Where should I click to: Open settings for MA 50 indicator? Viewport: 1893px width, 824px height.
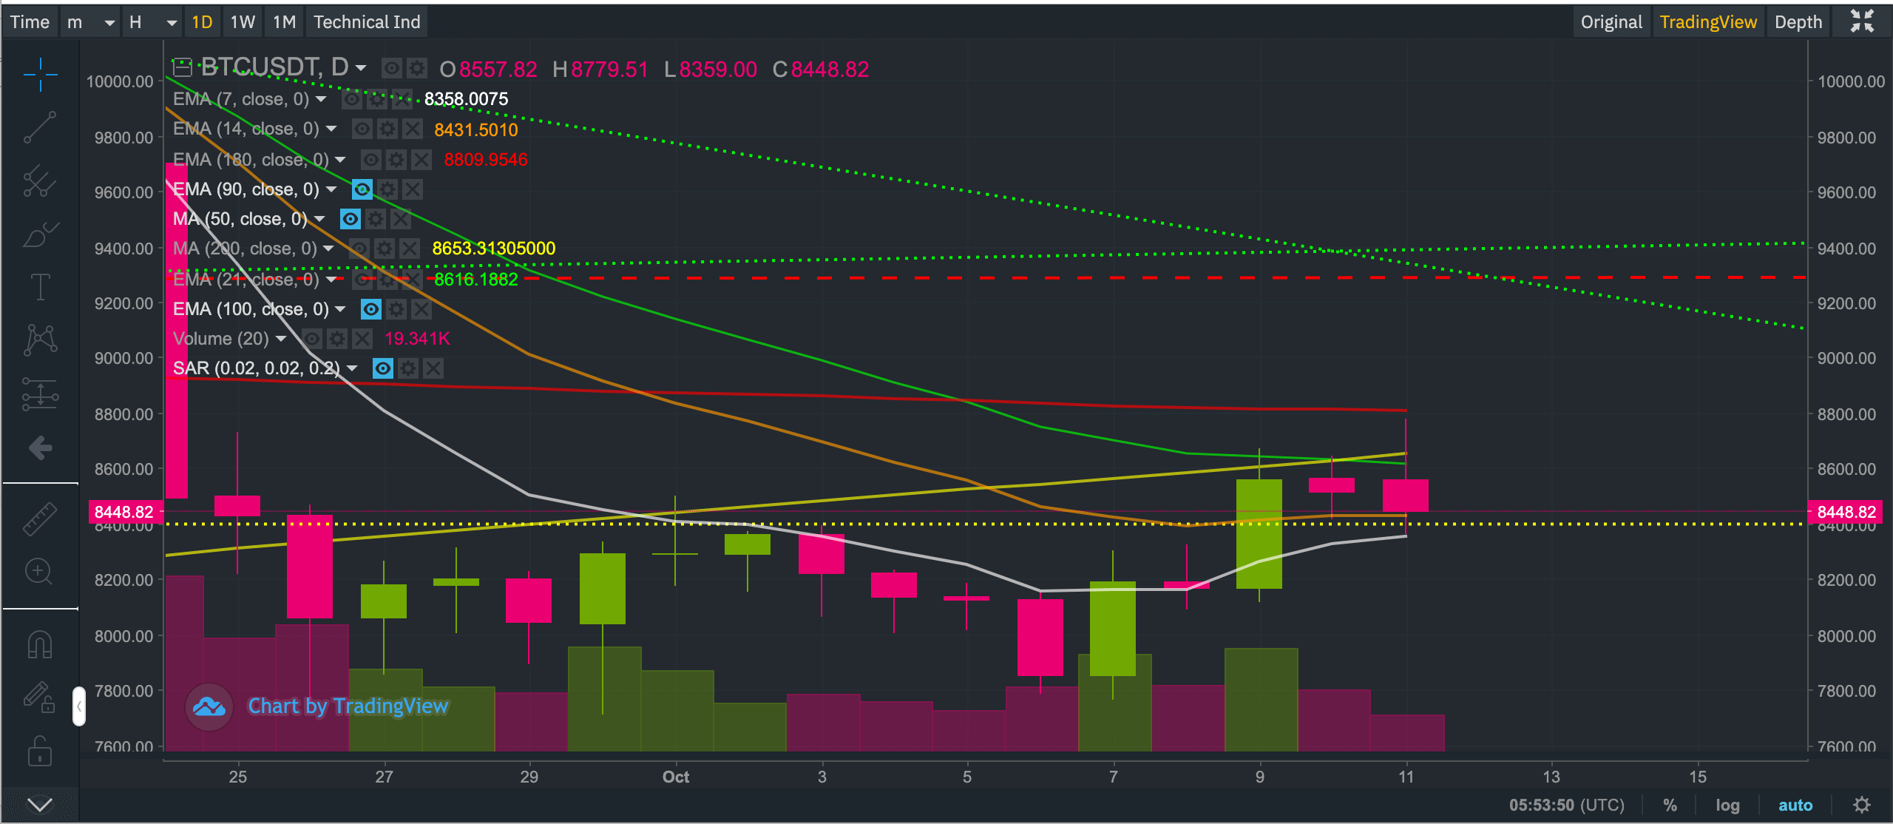click(376, 219)
